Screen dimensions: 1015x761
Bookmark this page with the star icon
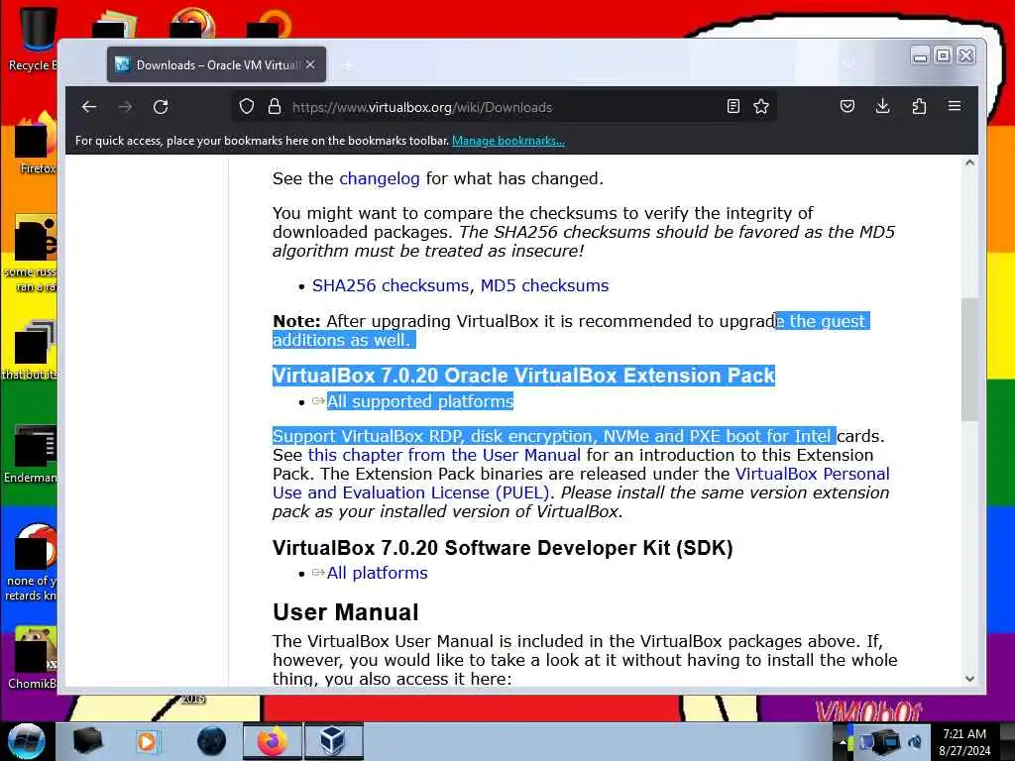pyautogui.click(x=761, y=106)
